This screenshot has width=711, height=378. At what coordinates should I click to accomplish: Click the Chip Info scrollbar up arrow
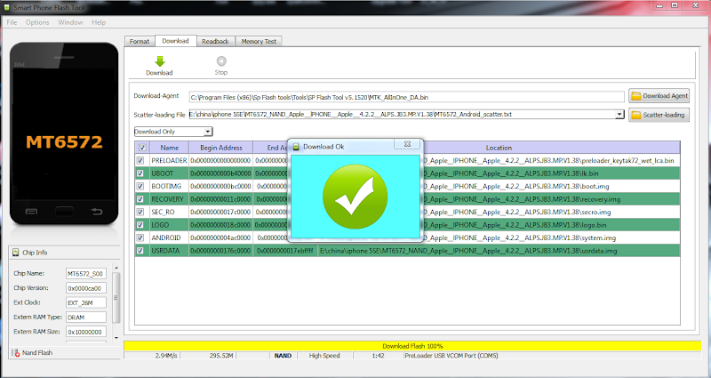click(116, 269)
